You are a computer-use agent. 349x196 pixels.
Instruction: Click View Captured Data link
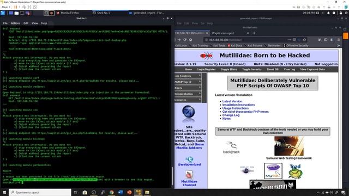pos(312,70)
